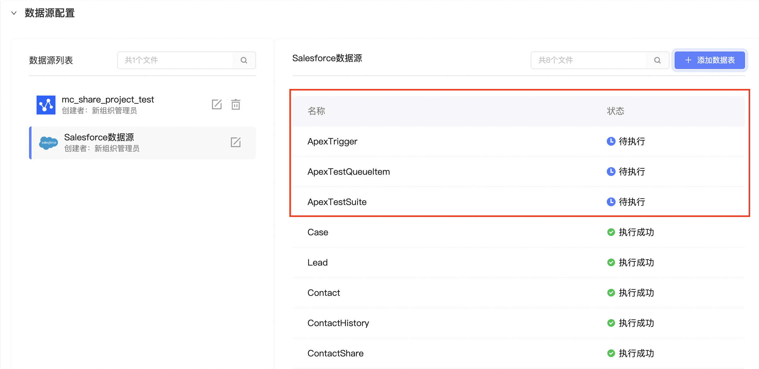759x369 pixels.
Task: Click edit icon for Salesforce数据源
Action: (x=235, y=142)
